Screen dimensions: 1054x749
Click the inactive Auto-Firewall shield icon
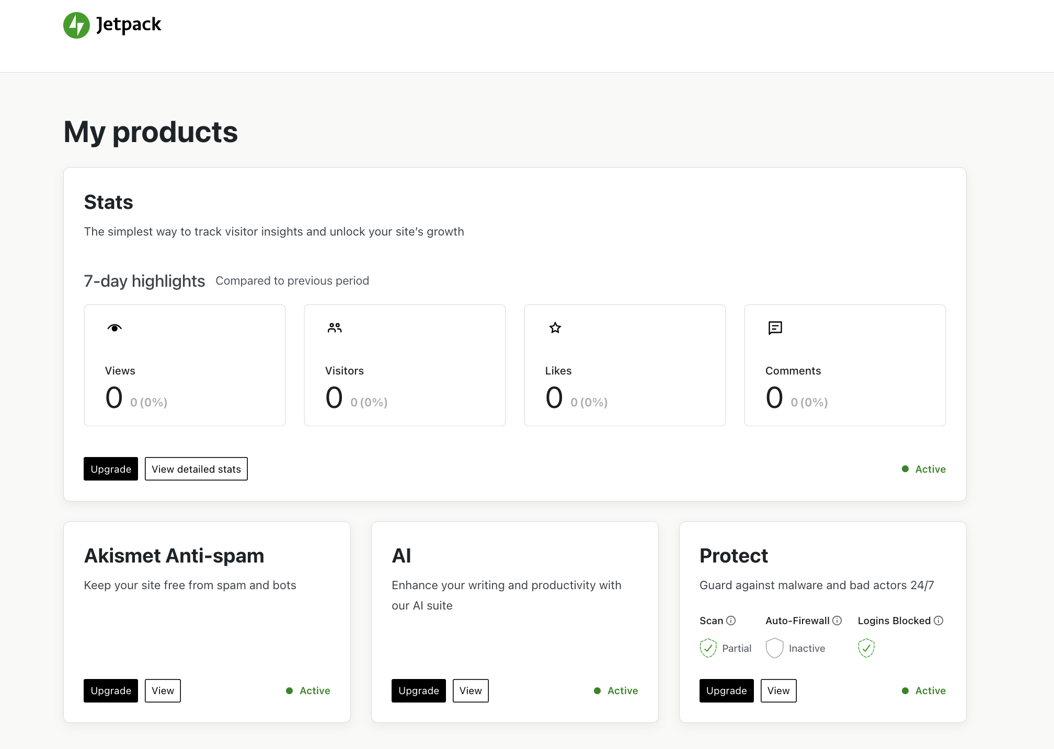[774, 648]
